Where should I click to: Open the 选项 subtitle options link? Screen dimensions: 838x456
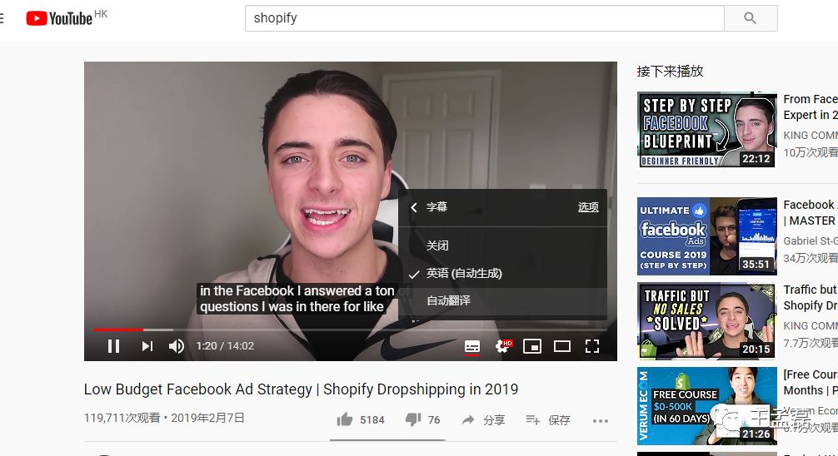[588, 207]
